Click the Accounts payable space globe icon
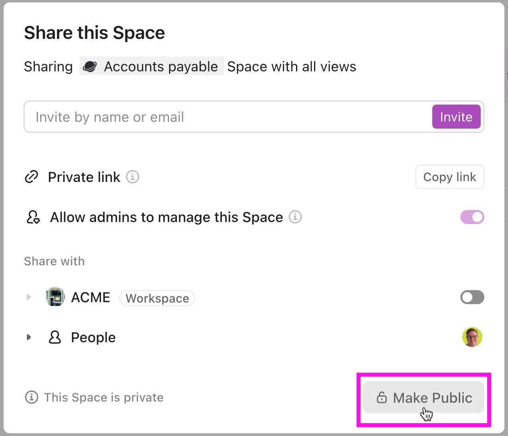 pyautogui.click(x=90, y=66)
